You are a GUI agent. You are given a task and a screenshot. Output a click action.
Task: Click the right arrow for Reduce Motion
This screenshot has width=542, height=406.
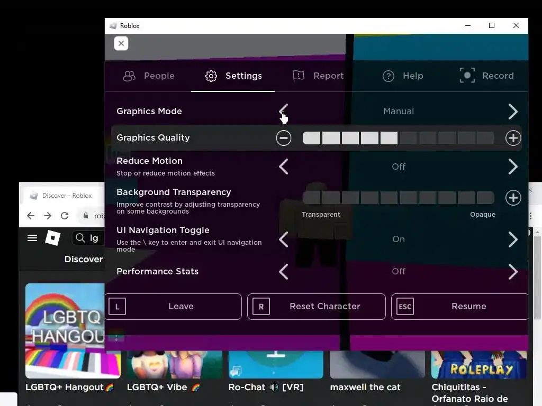pos(513,167)
